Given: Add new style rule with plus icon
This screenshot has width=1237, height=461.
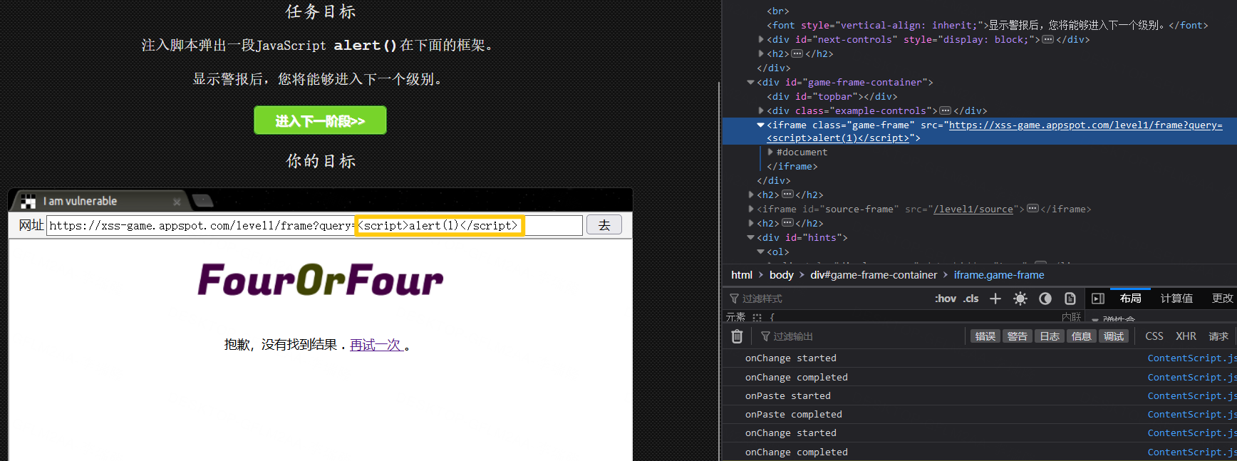Looking at the screenshot, I should pos(995,299).
